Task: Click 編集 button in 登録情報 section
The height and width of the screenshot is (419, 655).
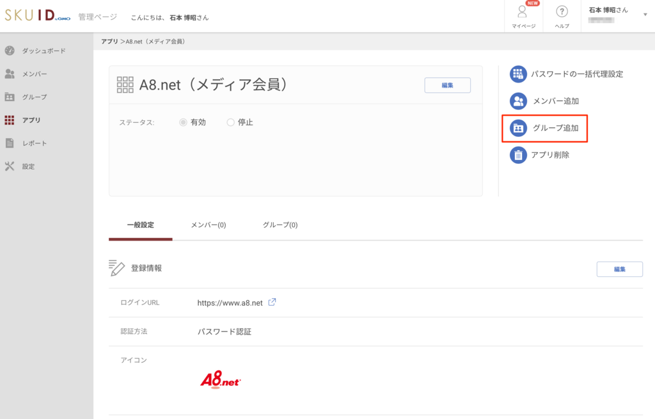Action: 619,269
